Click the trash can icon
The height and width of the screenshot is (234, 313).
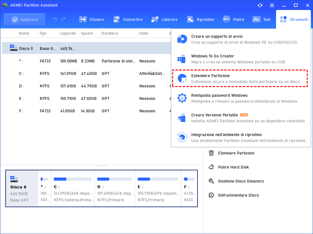coord(211,153)
